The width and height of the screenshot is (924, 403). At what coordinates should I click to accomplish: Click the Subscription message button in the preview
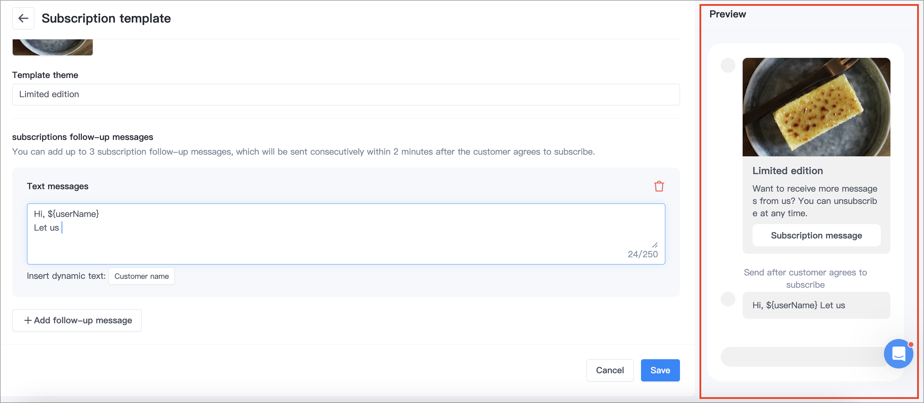(816, 235)
